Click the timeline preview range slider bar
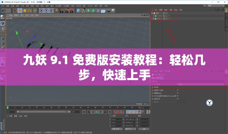 click(43, 112)
